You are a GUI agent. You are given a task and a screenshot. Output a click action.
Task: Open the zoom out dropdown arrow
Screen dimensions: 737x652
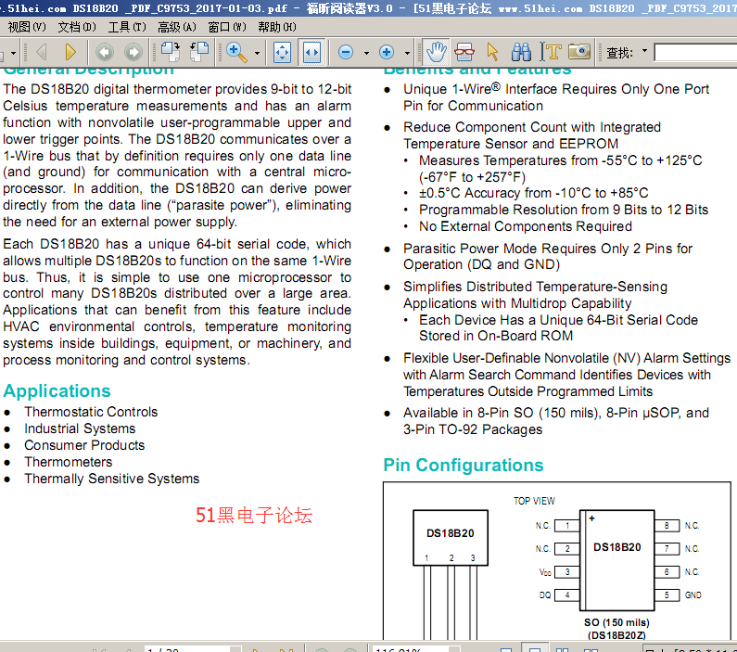tap(366, 53)
